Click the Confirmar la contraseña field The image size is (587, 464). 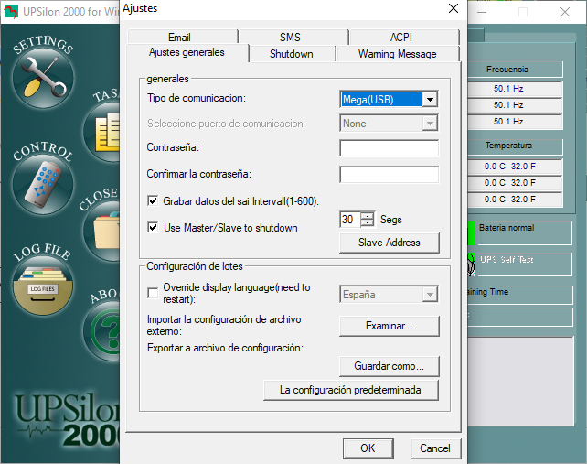[x=389, y=175]
